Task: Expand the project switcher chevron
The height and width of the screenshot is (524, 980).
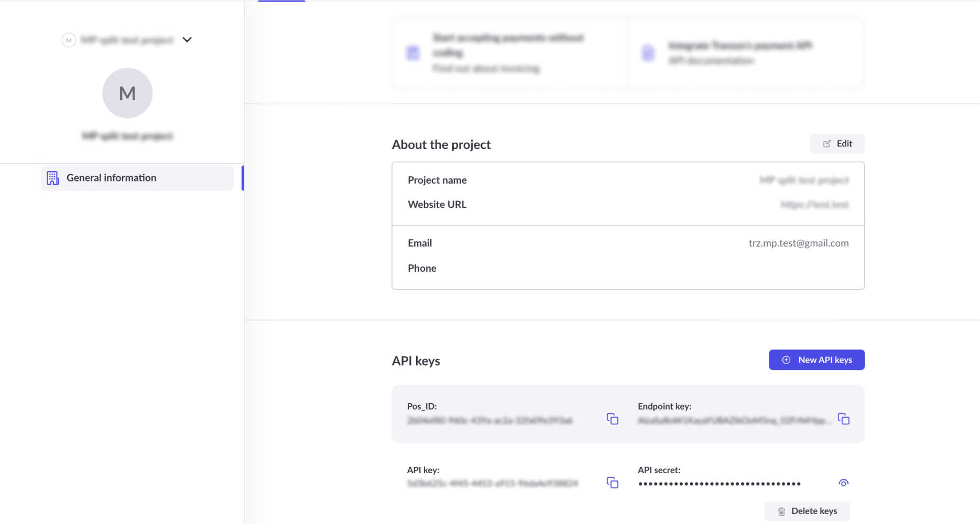Action: pyautogui.click(x=187, y=40)
